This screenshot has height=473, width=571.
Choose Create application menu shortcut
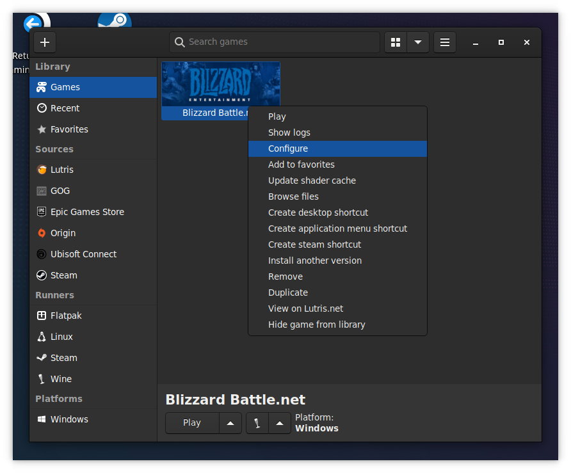pyautogui.click(x=337, y=228)
